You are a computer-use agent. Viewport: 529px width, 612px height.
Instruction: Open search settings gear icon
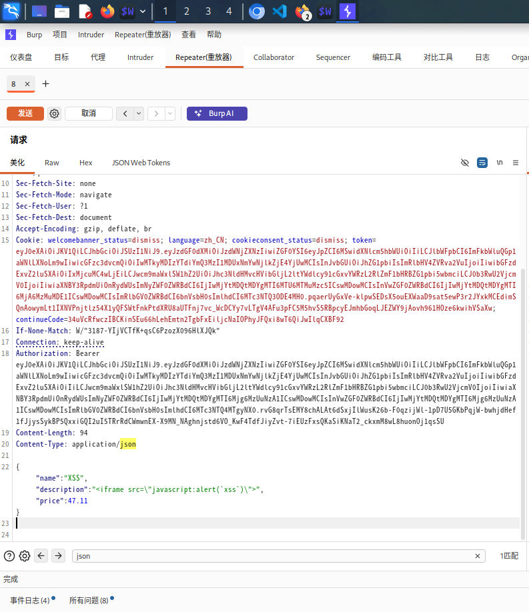pyautogui.click(x=25, y=556)
